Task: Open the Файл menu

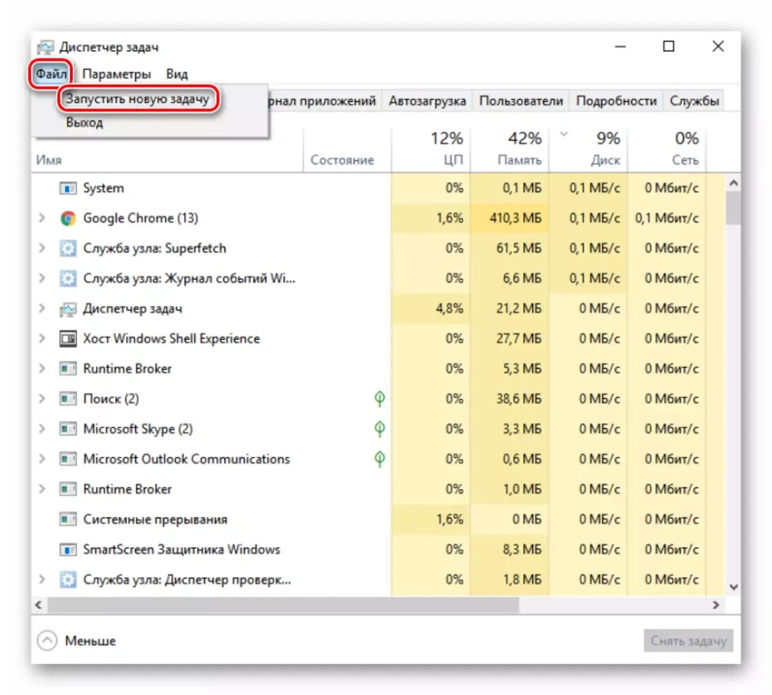Action: coord(51,74)
